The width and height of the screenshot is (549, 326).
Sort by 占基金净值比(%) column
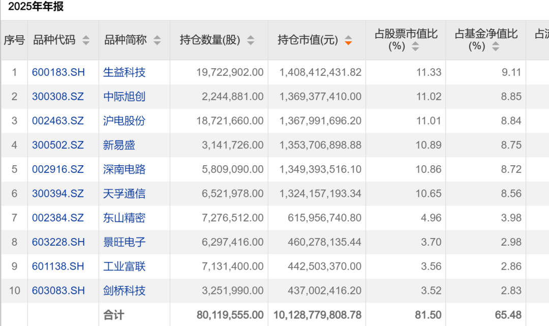coord(496,46)
